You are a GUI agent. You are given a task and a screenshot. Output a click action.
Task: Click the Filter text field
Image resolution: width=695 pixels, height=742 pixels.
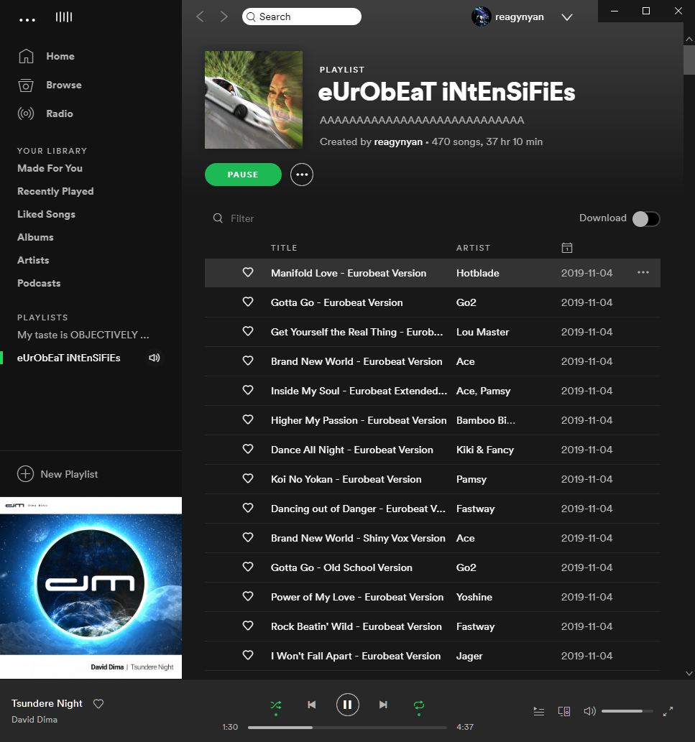242,218
